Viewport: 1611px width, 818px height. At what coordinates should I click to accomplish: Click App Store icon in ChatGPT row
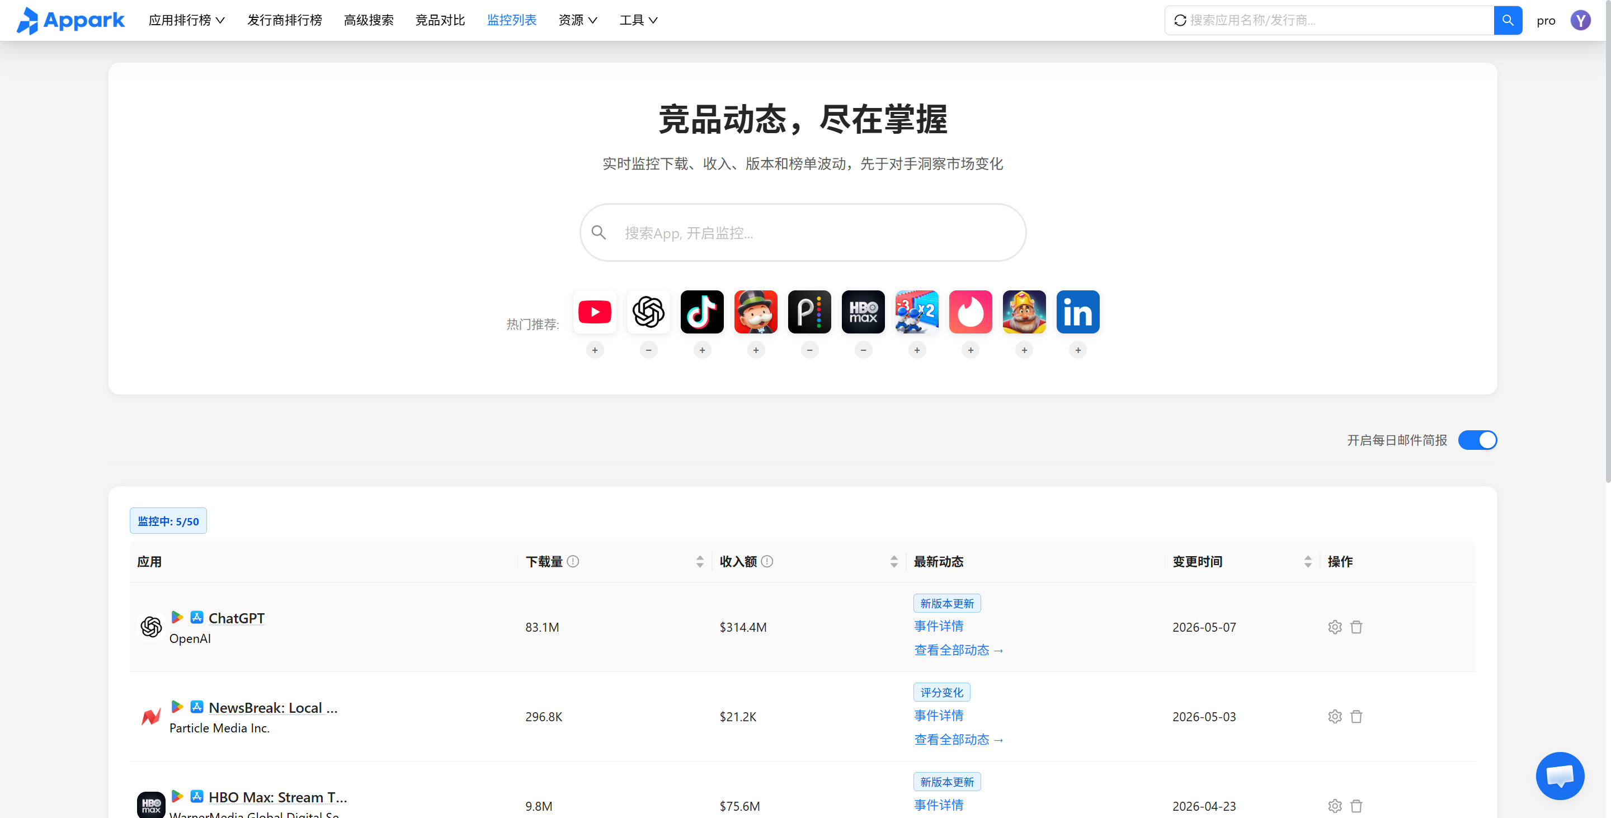pos(197,617)
